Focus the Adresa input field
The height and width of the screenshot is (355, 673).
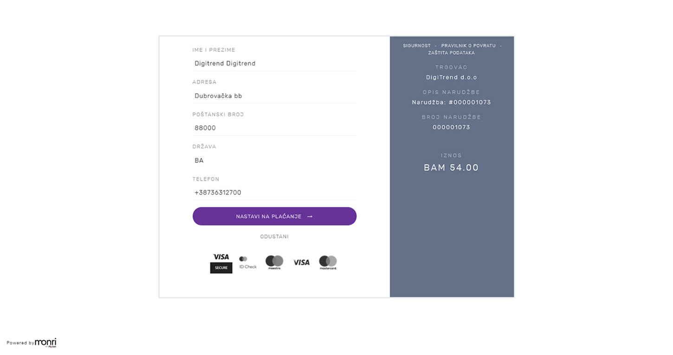(274, 96)
